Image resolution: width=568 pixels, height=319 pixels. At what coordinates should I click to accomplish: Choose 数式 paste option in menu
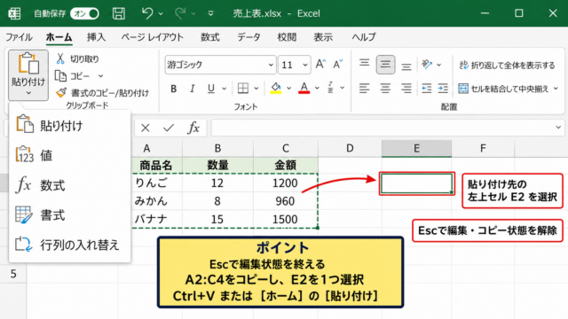69,185
